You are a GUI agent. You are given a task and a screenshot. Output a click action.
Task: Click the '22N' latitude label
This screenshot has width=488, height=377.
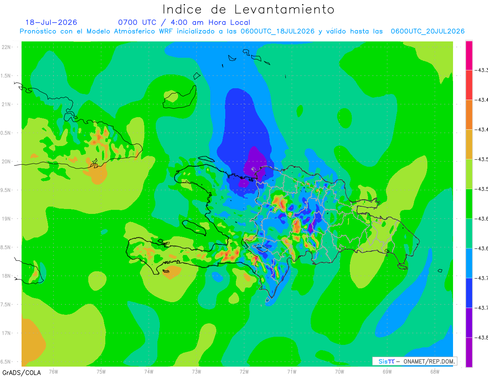[7, 47]
